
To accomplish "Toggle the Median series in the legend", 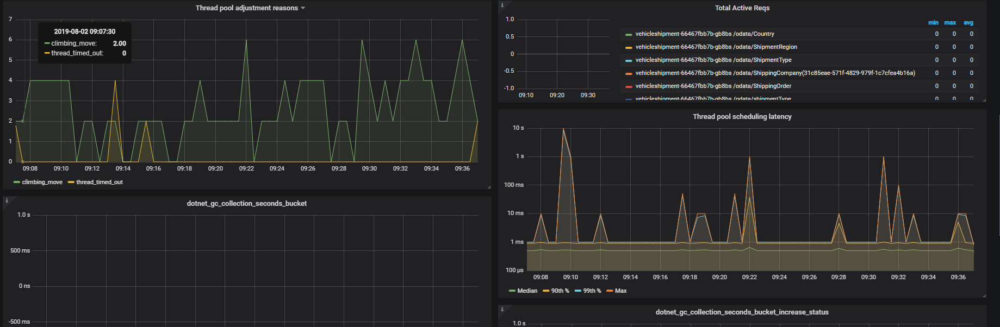I will tap(527, 291).
